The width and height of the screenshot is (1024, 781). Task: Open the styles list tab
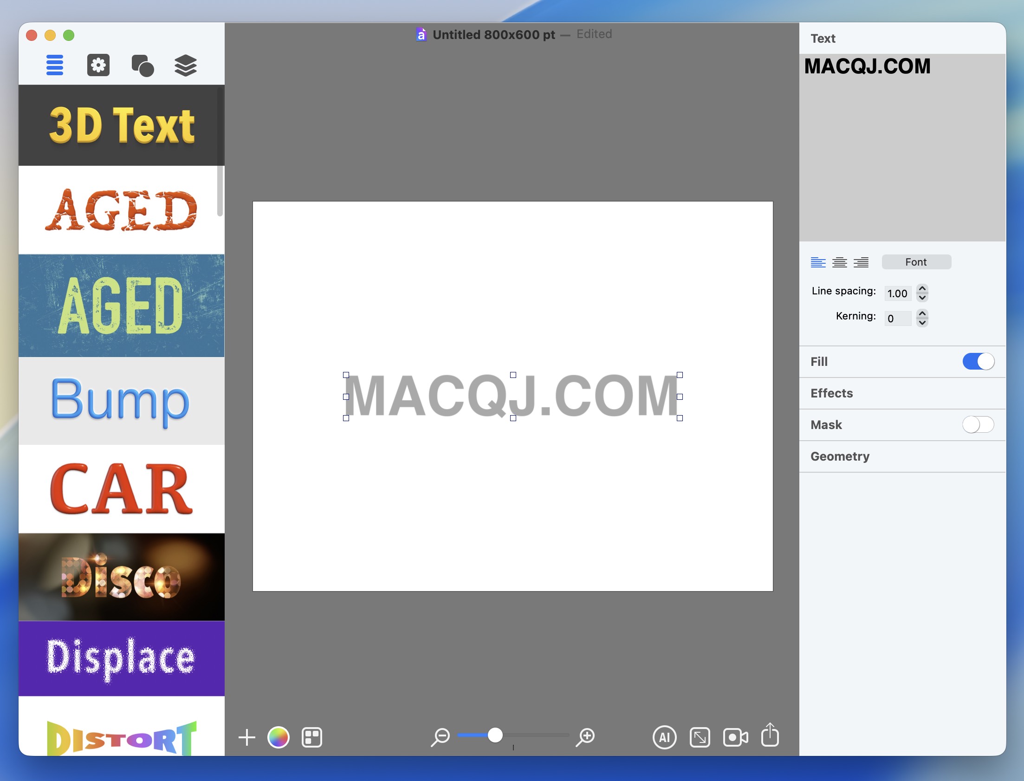[x=55, y=65]
